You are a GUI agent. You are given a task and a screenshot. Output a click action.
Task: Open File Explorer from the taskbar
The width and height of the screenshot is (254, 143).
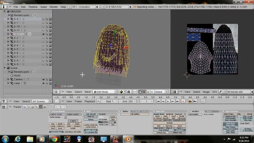[30, 139]
